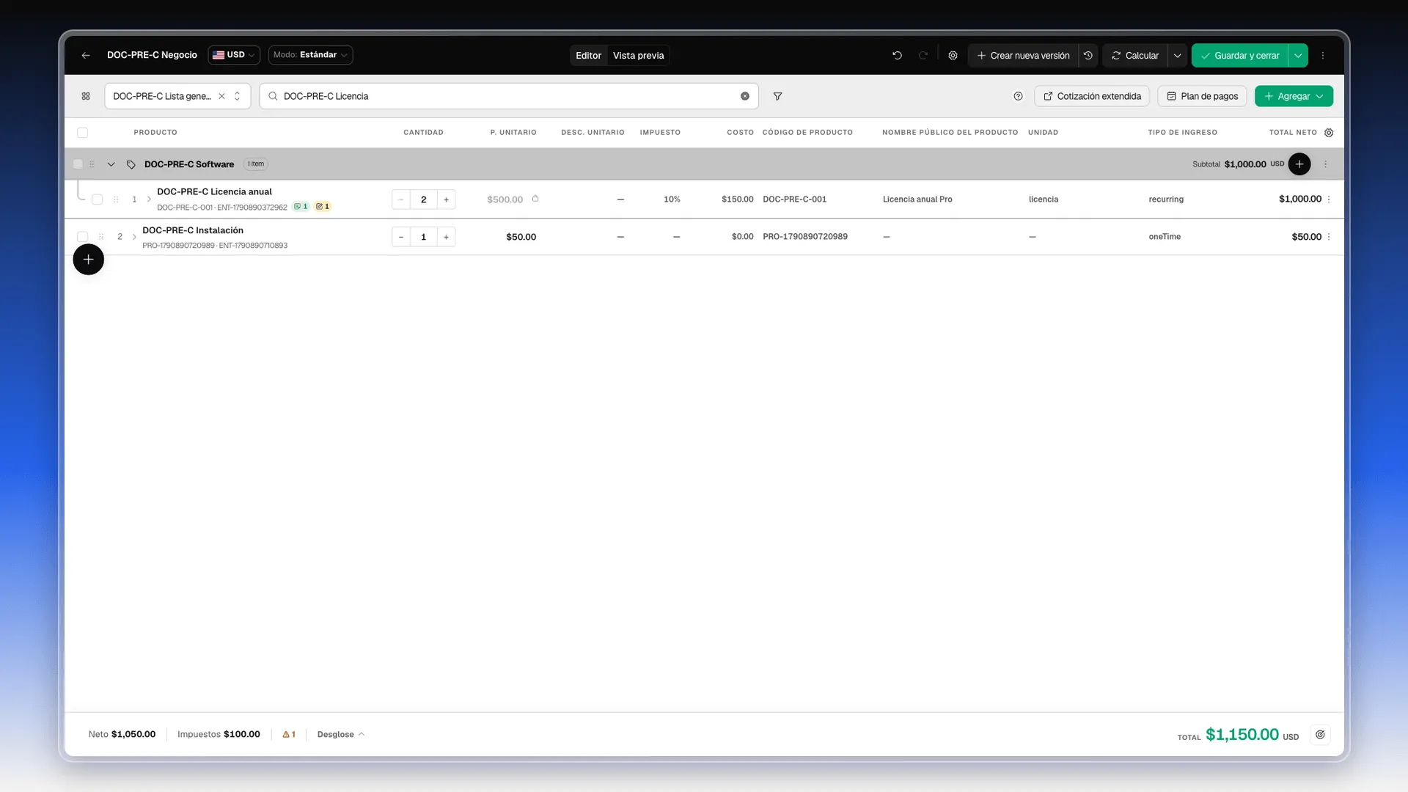Click the redo icon
The width and height of the screenshot is (1408, 792).
coord(923,55)
